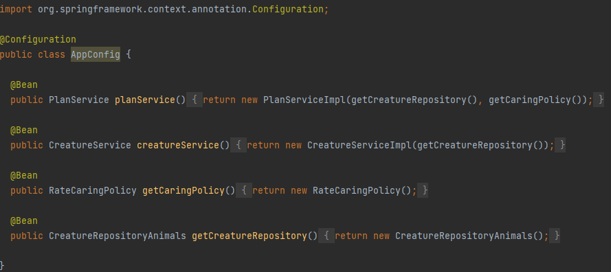
Task: Click the import statement's Configuration class
Action: [288, 10]
